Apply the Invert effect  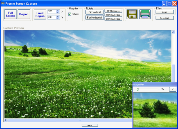164,12
